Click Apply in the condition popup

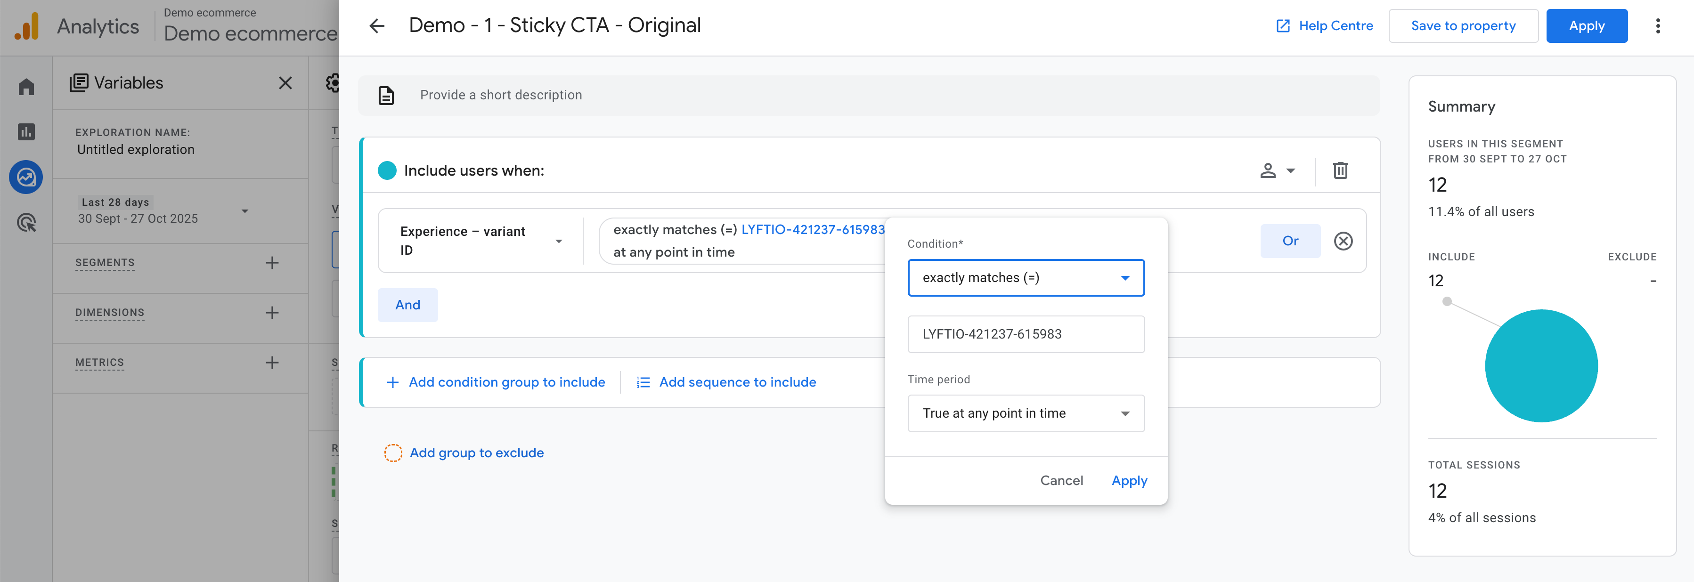(x=1128, y=481)
